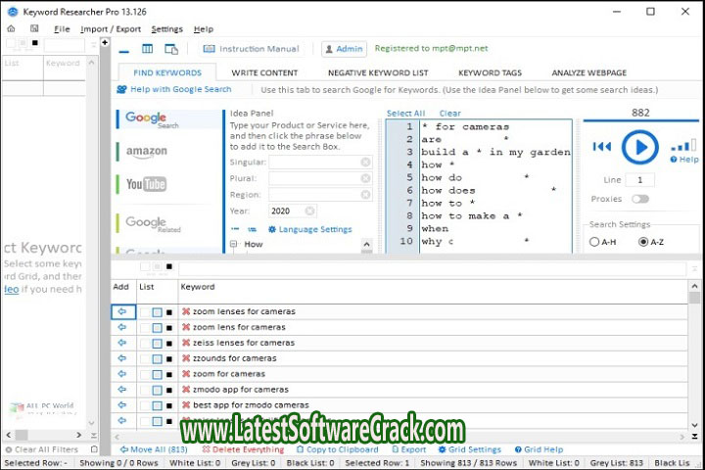Select the Amazon search engine icon
705x470 pixels.
(147, 152)
